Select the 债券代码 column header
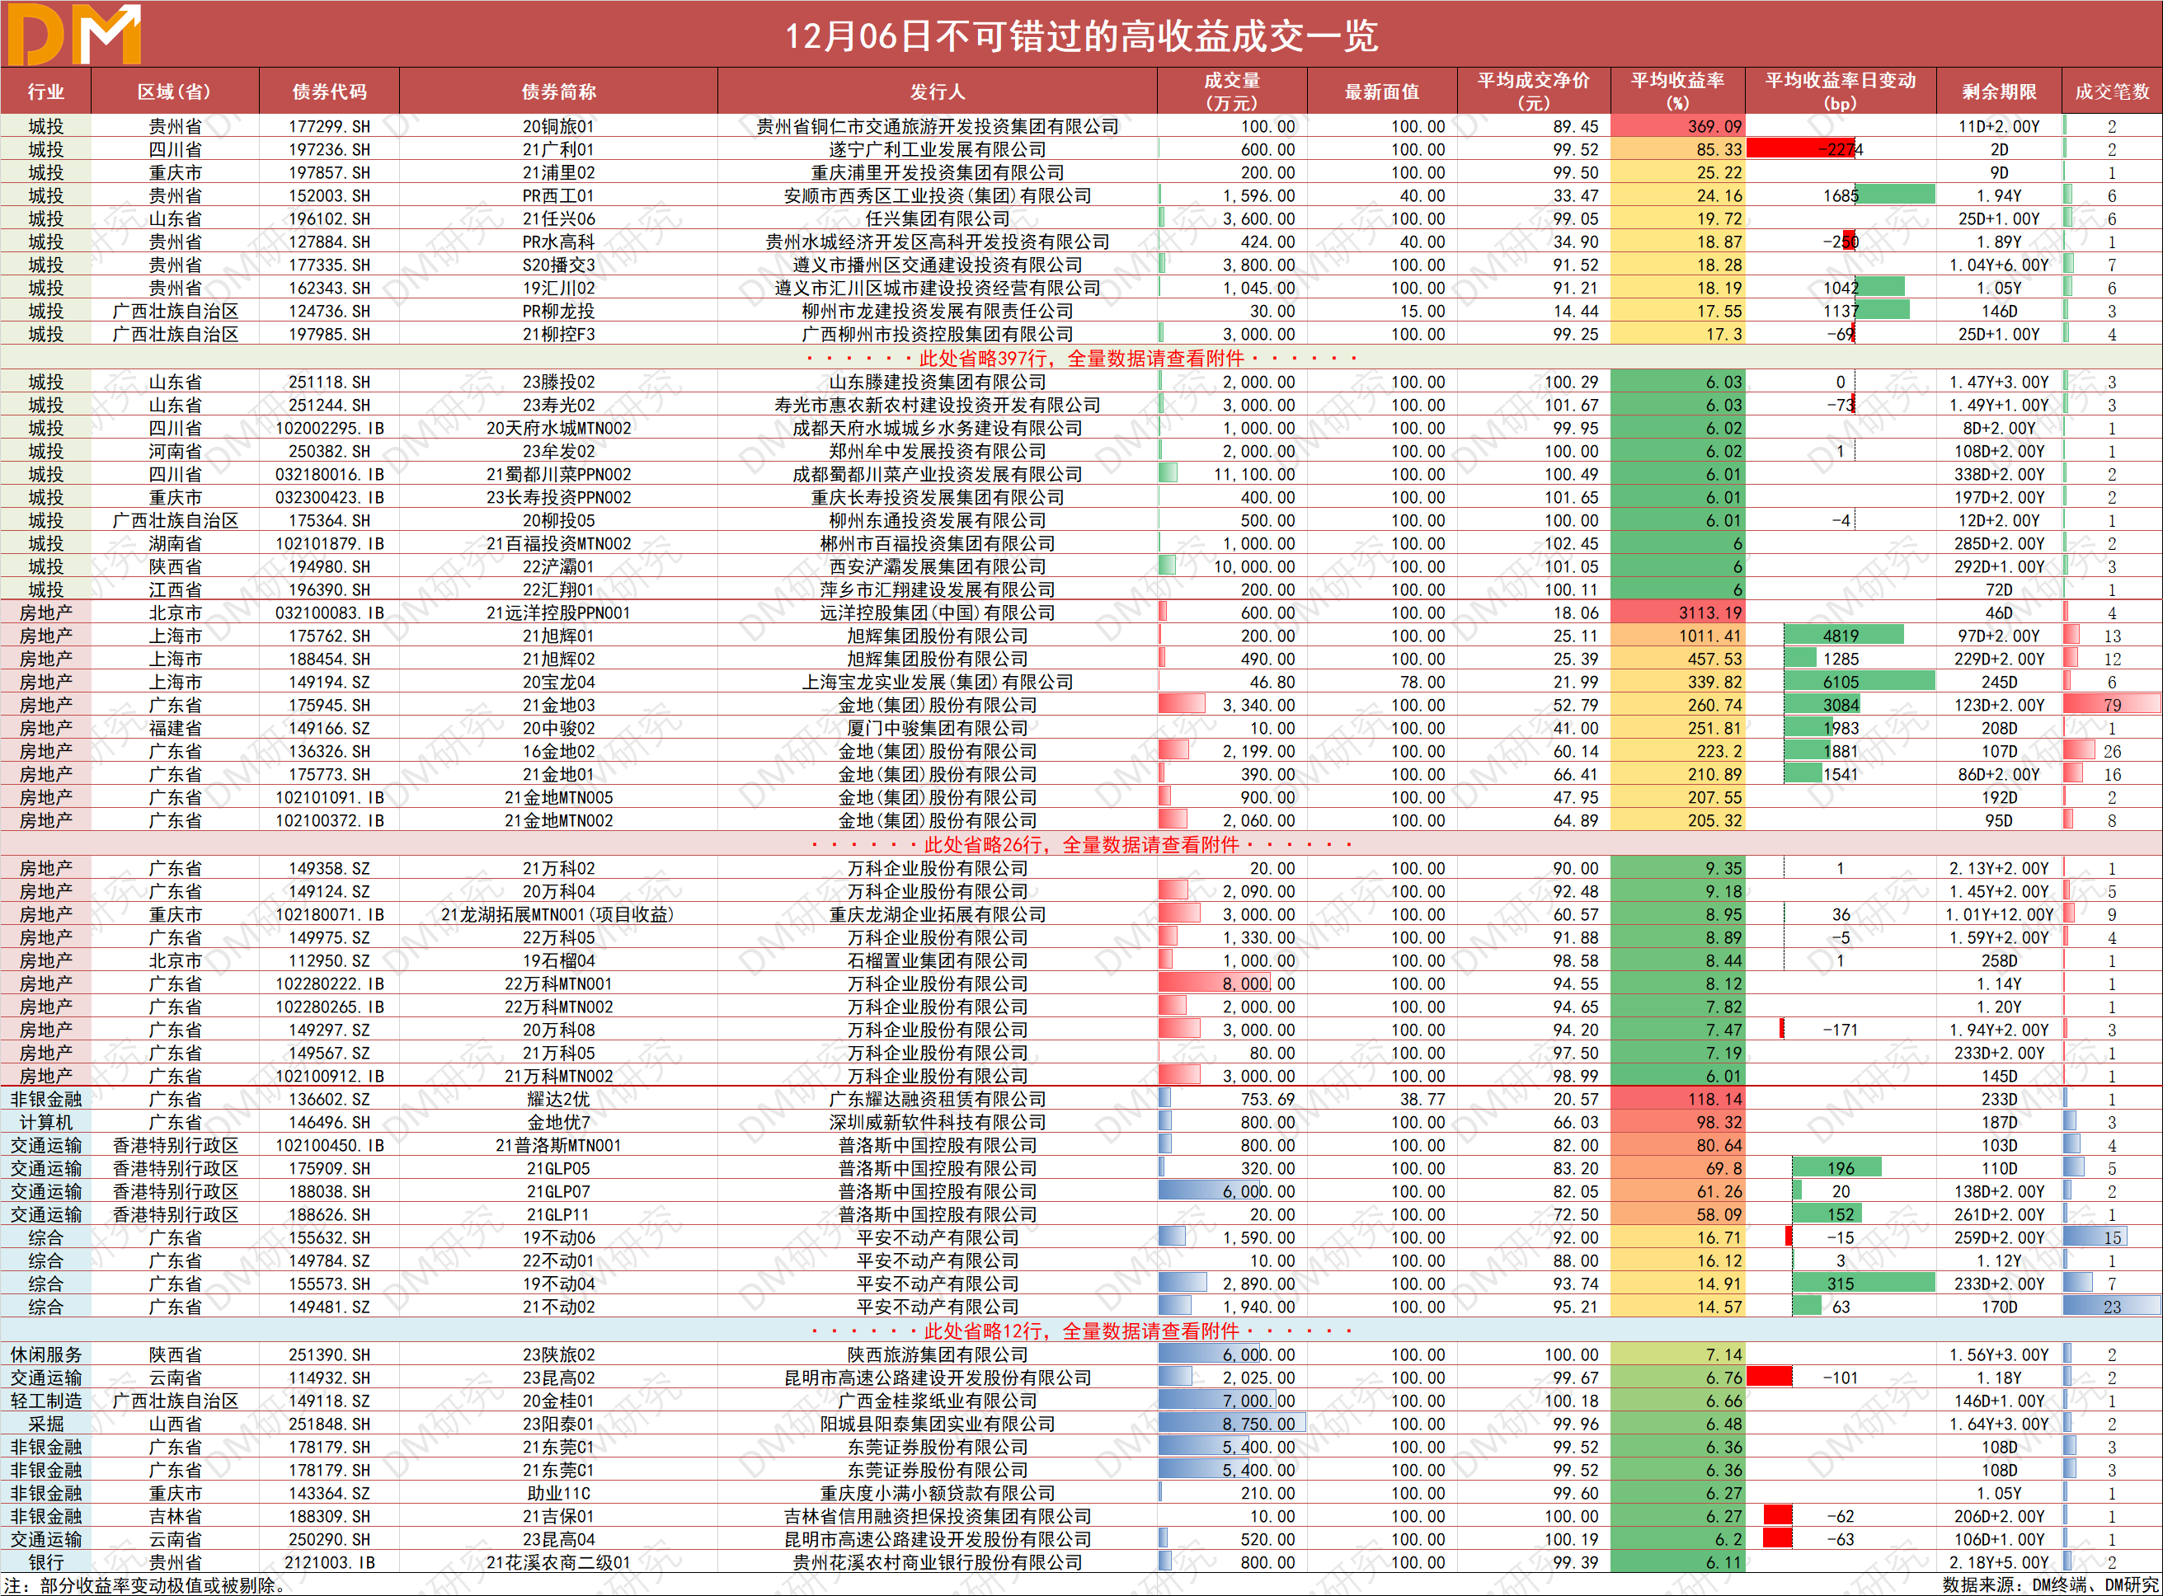Image resolution: width=2163 pixels, height=1596 pixels. pos(330,92)
